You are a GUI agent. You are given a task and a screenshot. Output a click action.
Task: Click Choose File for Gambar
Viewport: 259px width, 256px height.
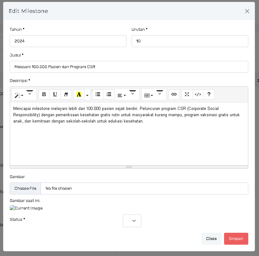pos(25,188)
